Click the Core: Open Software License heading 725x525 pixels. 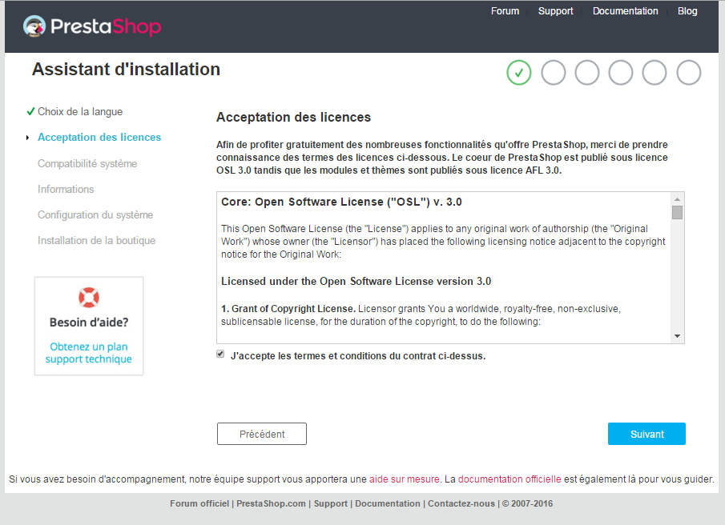point(341,202)
